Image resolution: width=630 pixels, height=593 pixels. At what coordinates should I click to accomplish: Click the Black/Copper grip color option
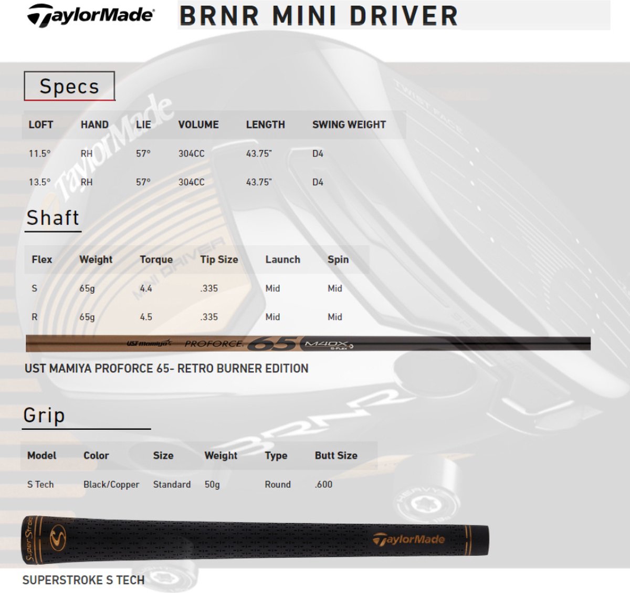(x=111, y=484)
